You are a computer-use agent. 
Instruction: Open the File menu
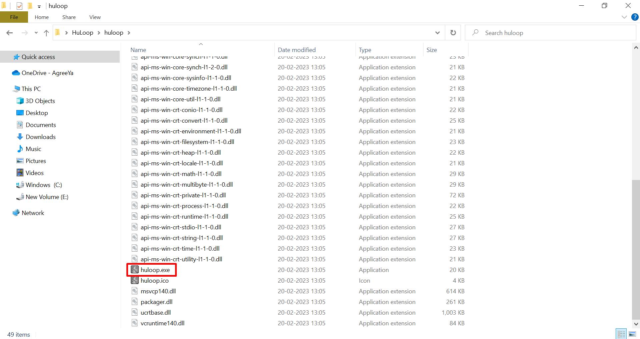14,17
